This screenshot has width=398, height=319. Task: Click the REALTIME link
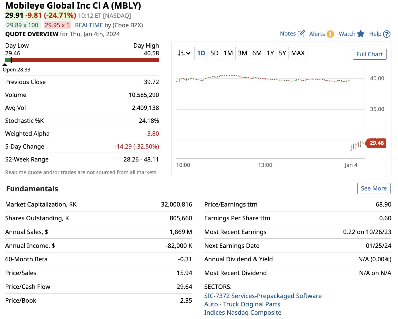(x=89, y=25)
